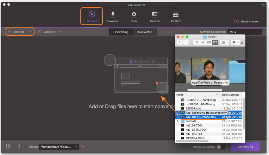Select Asa-Expanding Boundaries.m4v file

(x=209, y=113)
